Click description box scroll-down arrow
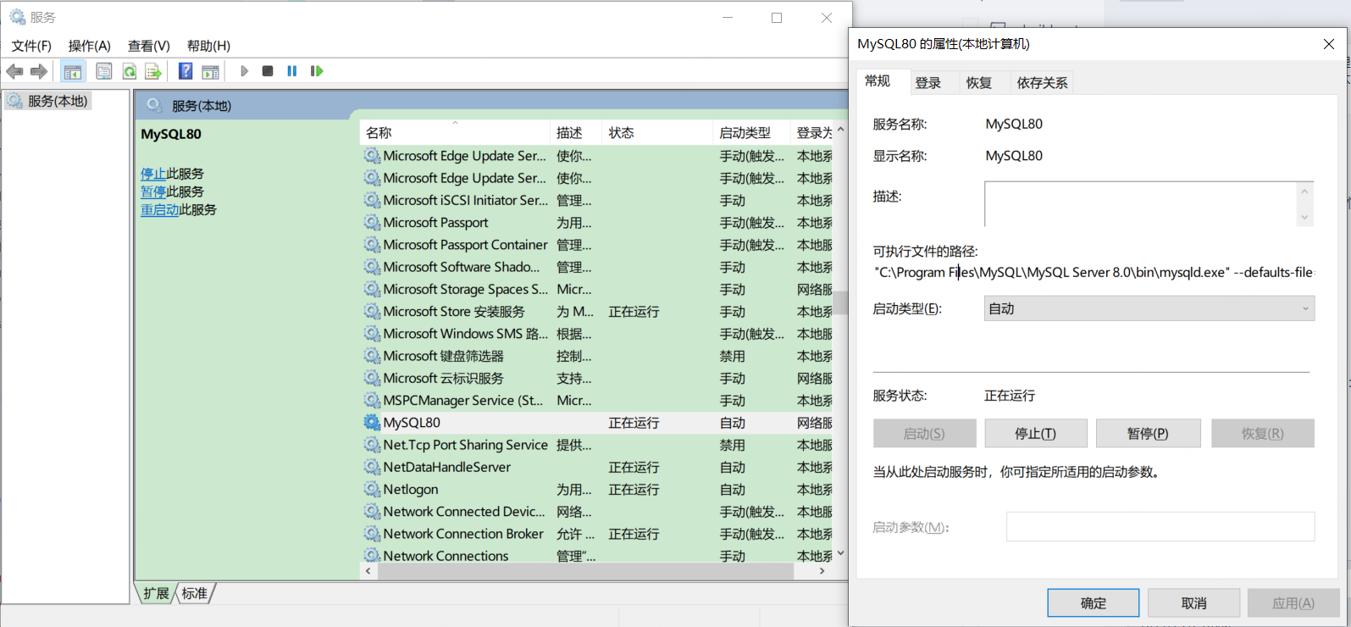The image size is (1351, 627). pos(1304,218)
